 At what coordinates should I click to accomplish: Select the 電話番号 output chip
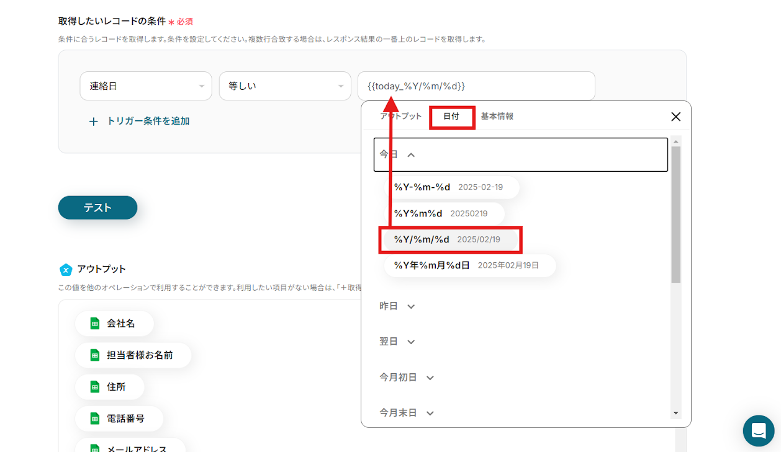coord(119,419)
